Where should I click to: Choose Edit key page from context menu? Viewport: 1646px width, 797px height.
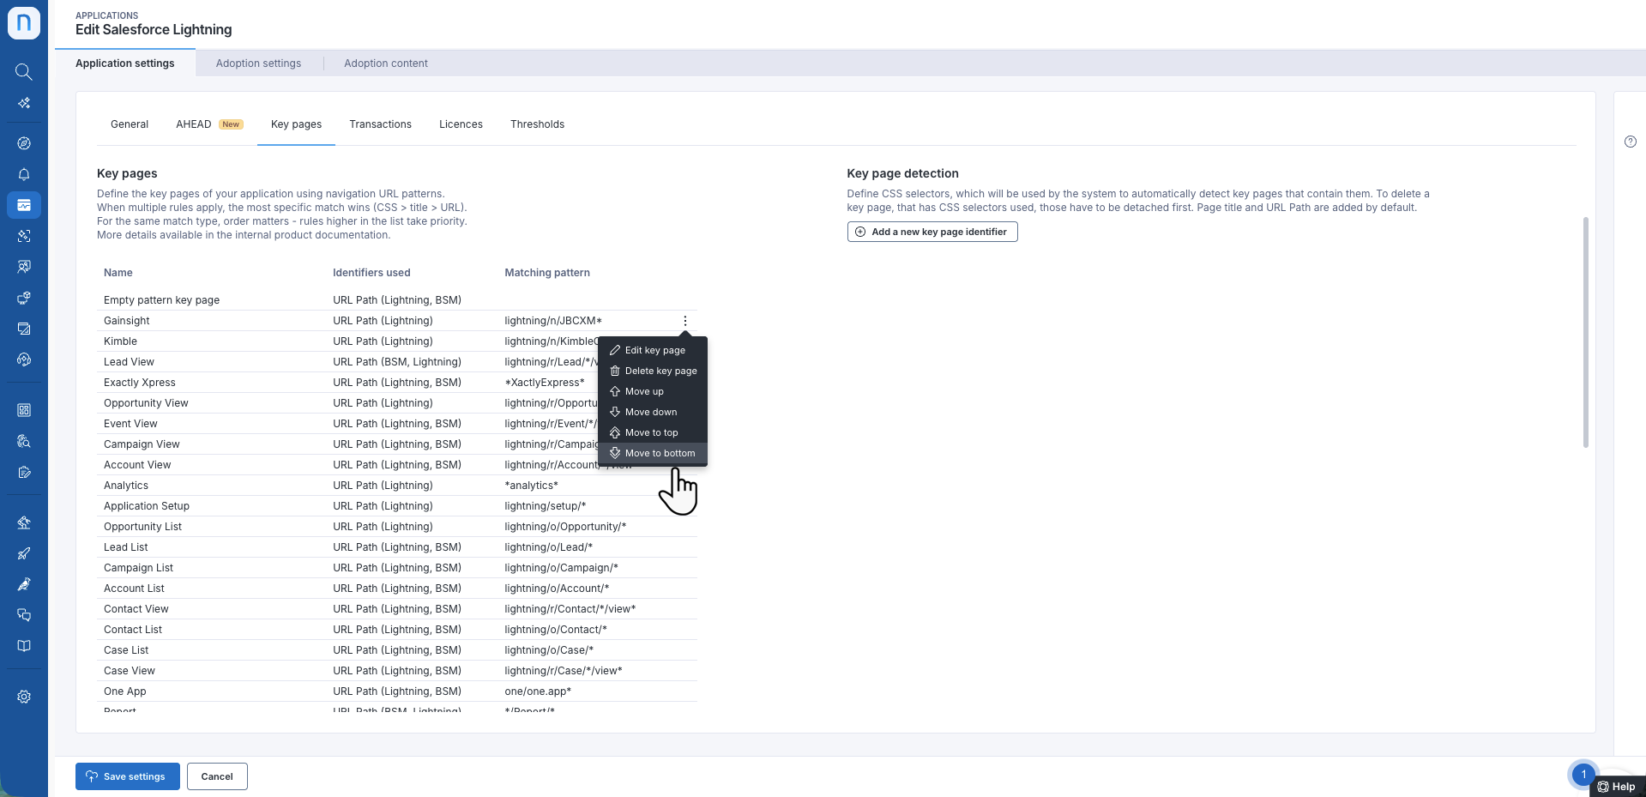click(653, 350)
